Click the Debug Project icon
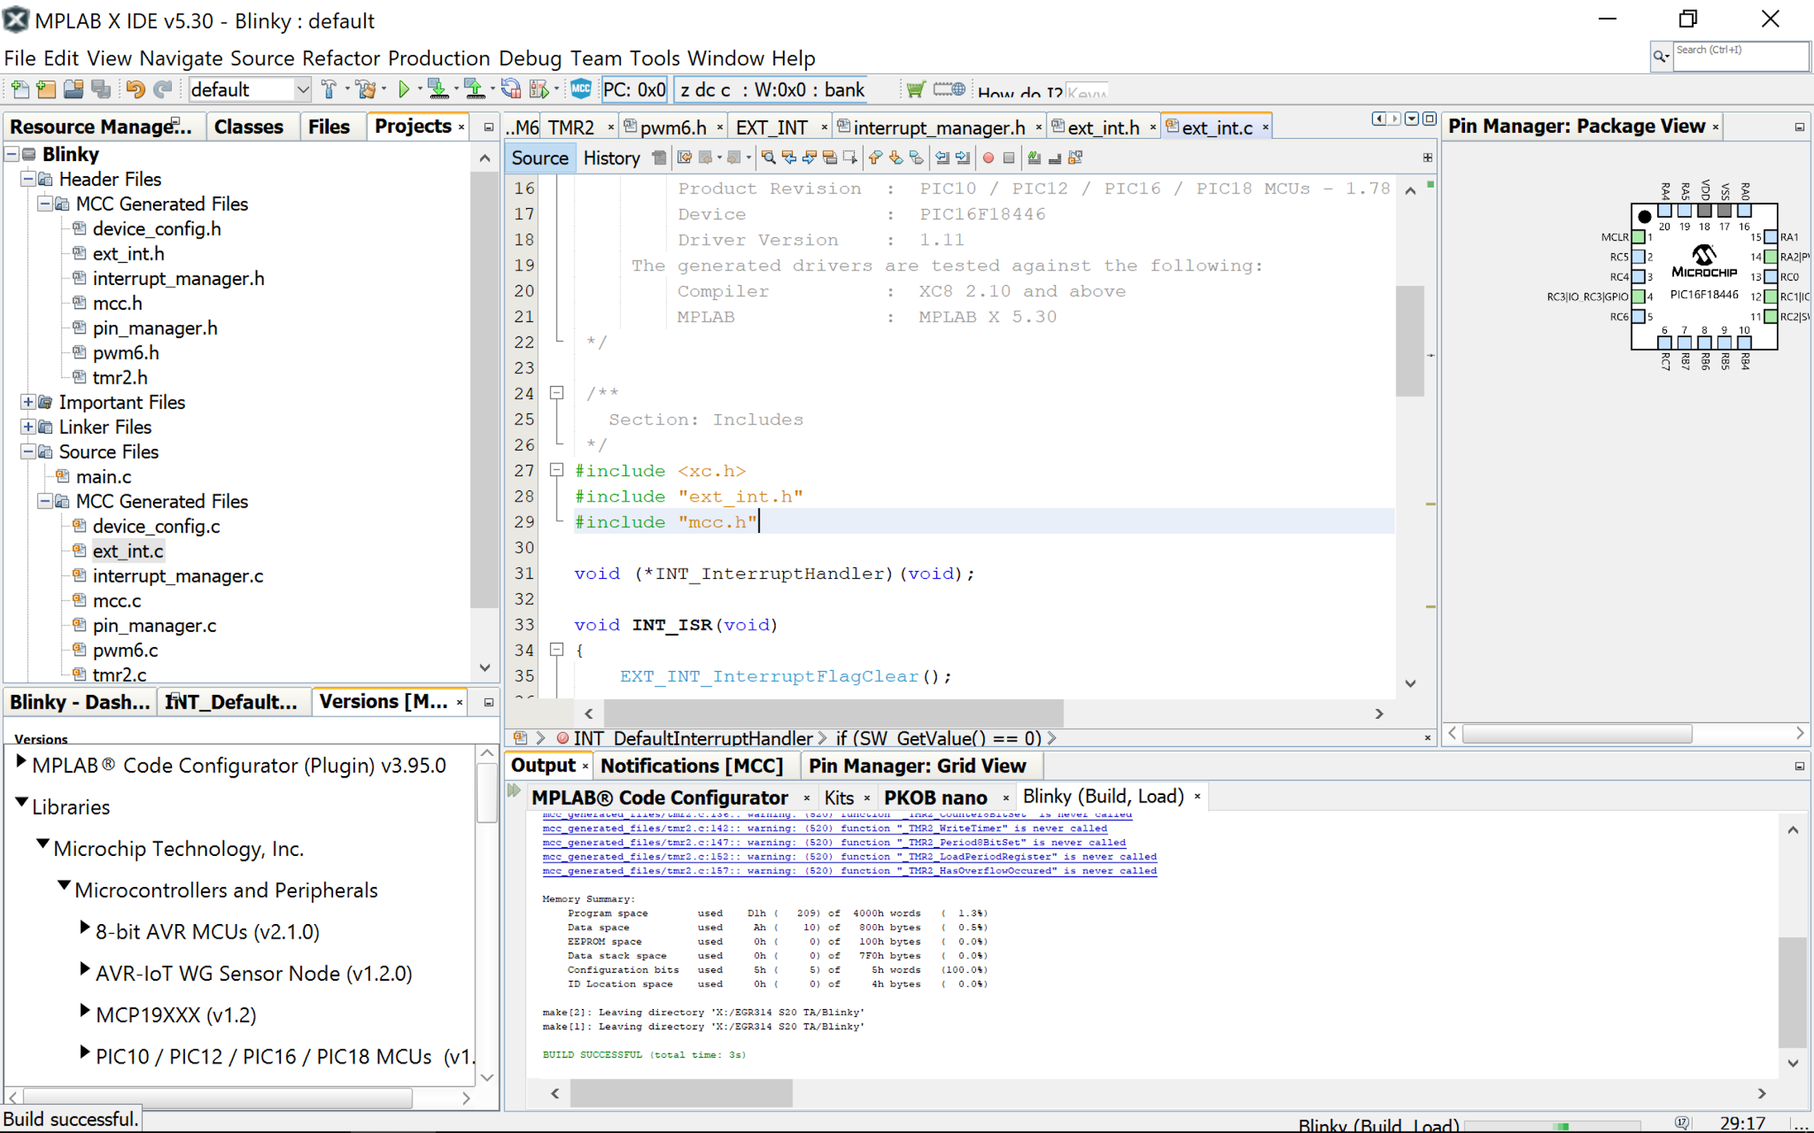The image size is (1814, 1133). pos(539,90)
